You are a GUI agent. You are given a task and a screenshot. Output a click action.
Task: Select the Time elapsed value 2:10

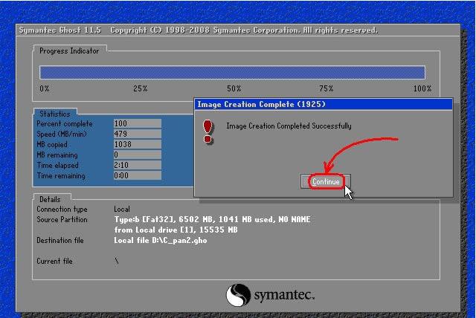tap(137, 165)
